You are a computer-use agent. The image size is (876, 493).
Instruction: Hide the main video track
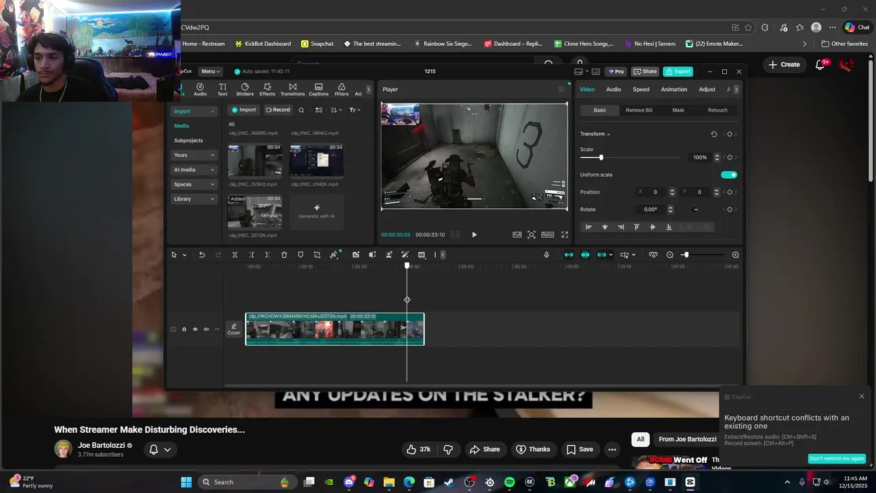(195, 329)
